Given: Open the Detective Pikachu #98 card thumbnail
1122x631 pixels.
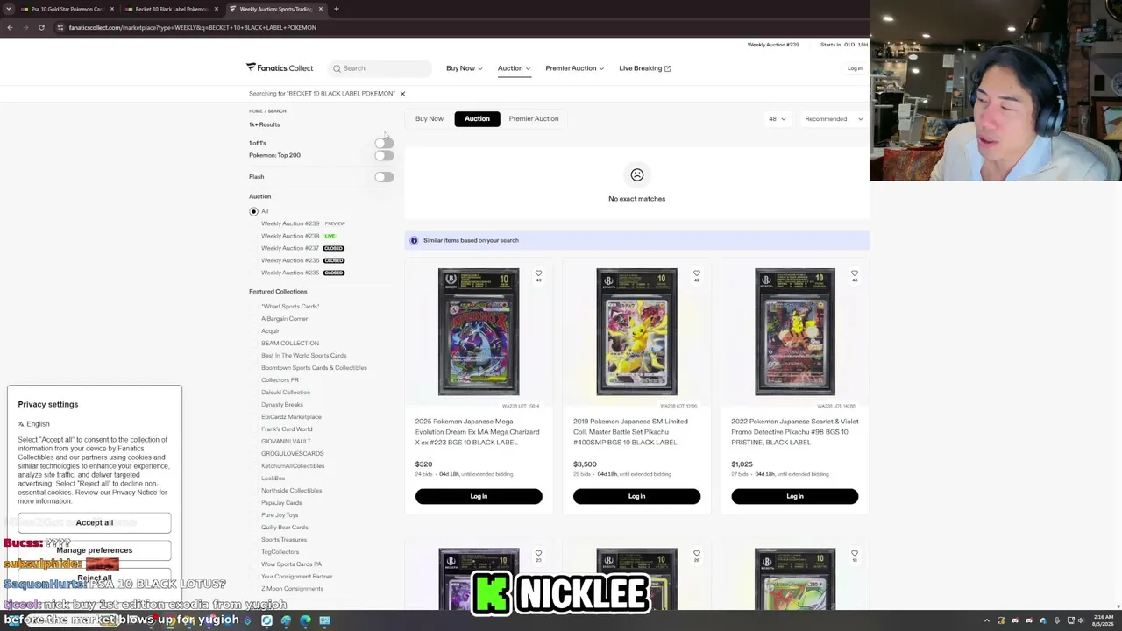Looking at the screenshot, I should [x=795, y=332].
